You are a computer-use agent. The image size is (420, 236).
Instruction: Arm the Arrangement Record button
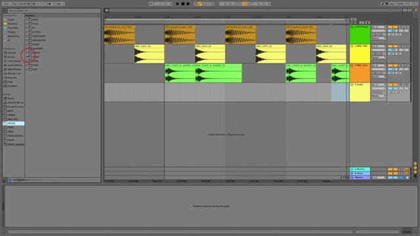pyautogui.click(x=188, y=4)
